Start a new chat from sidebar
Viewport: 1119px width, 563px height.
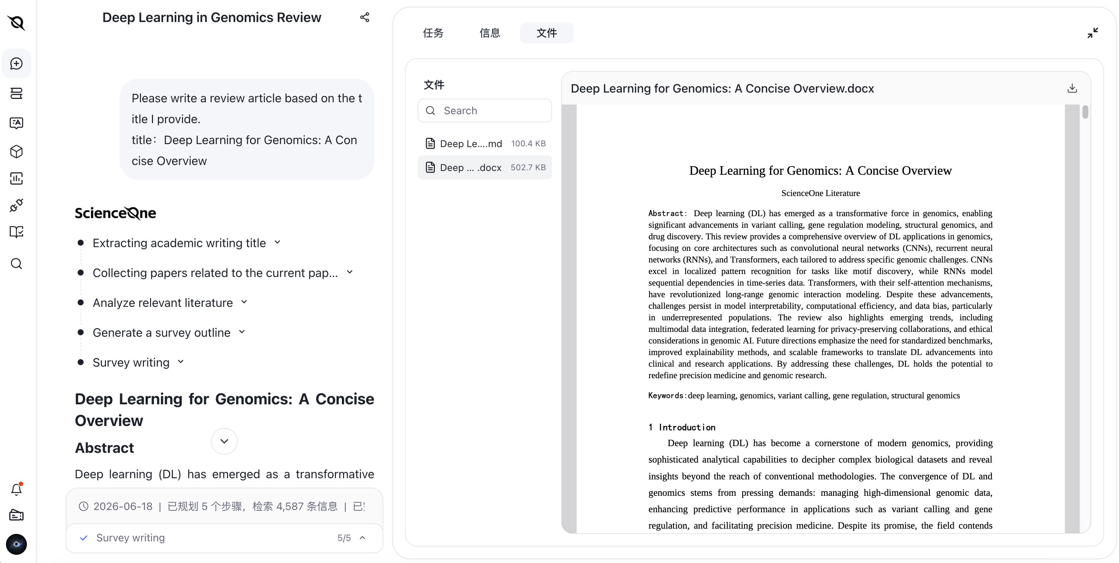coord(16,63)
